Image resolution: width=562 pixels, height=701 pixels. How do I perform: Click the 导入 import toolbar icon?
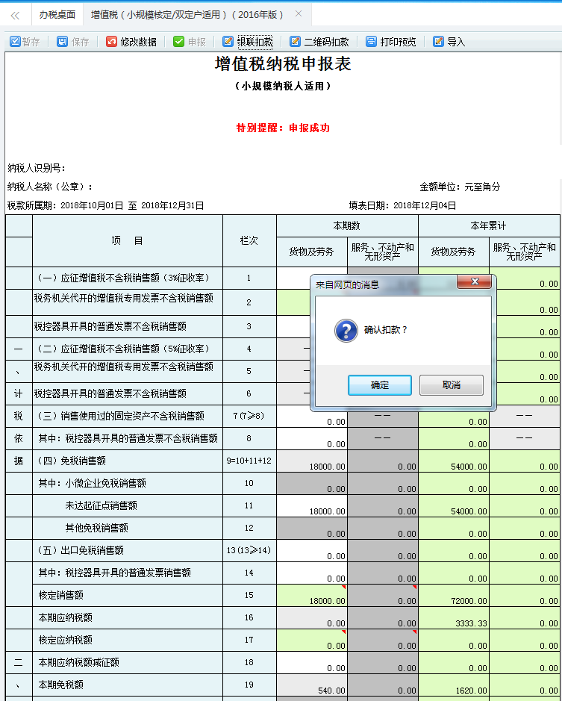pyautogui.click(x=439, y=42)
